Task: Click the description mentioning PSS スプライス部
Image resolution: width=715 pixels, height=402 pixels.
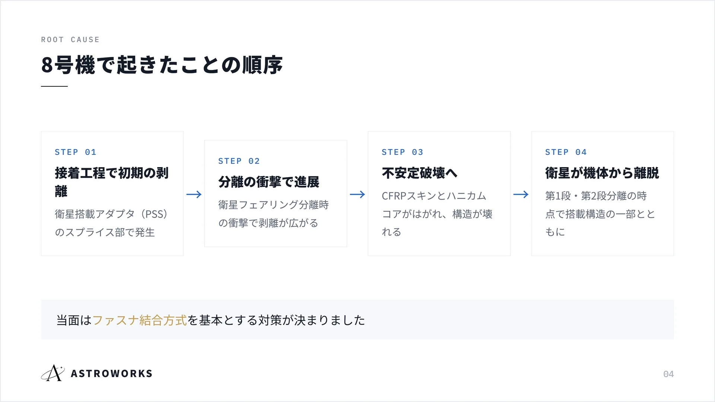Action: coord(111,223)
